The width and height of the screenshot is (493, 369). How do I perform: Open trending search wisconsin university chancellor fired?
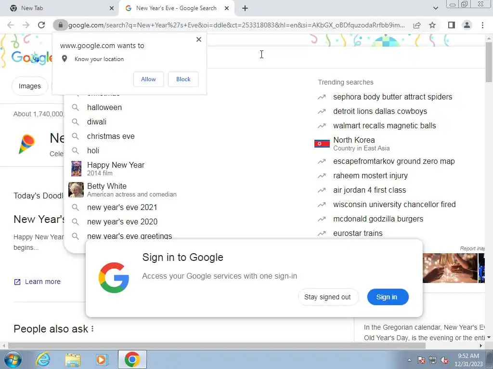pyautogui.click(x=394, y=205)
